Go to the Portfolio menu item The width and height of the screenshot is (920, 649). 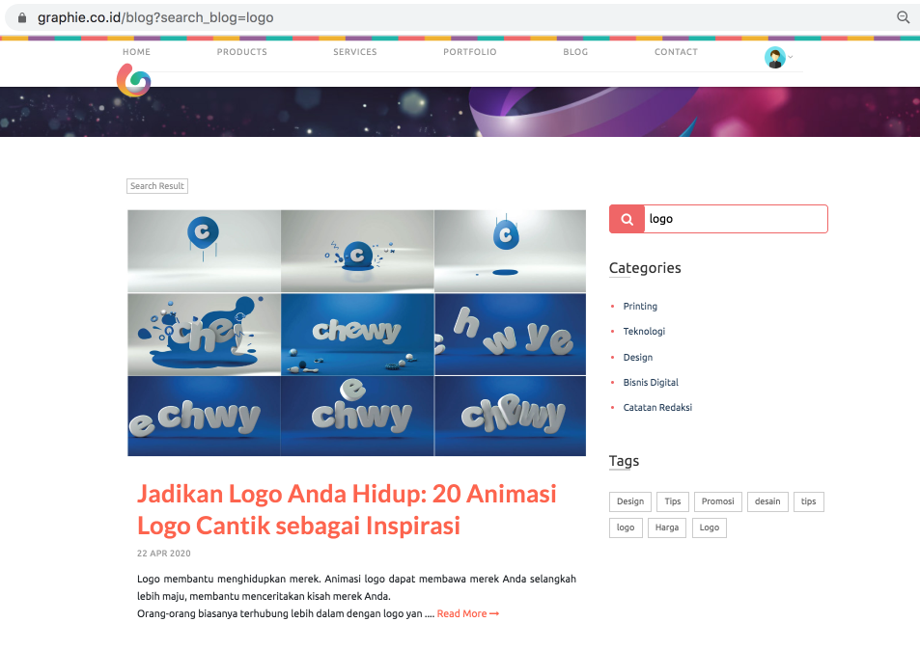469,51
